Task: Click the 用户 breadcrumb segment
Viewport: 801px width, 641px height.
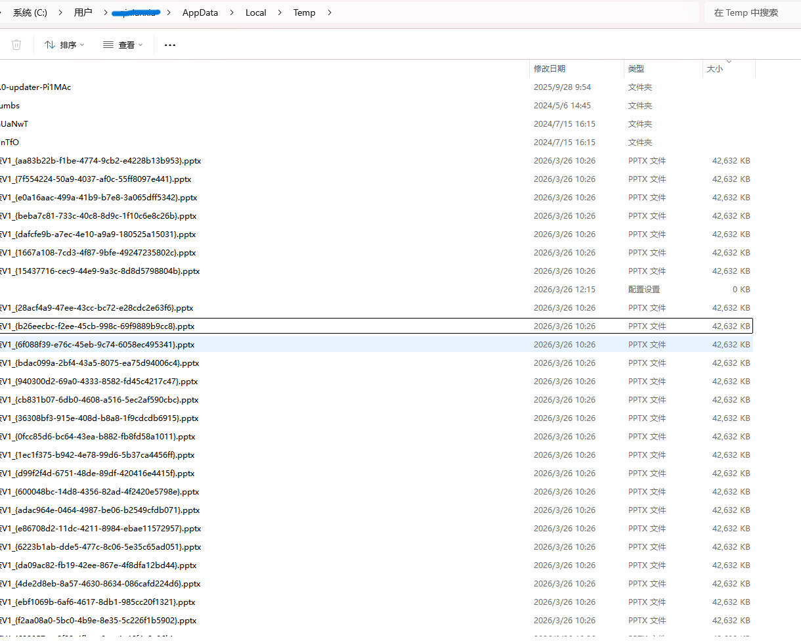Action: coord(83,12)
